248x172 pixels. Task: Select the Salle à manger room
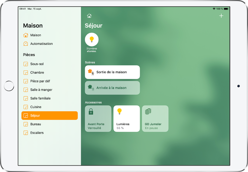click(x=49, y=90)
